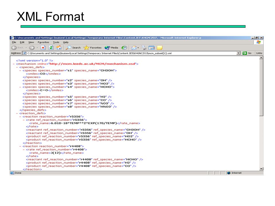Collapse the mechanism root node
This screenshot has height=206, width=275.
point(13,64)
